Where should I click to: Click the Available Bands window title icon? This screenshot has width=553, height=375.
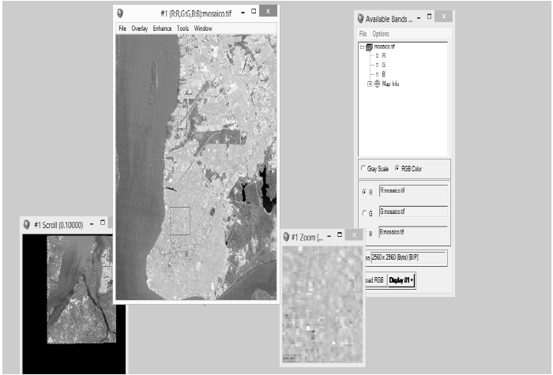click(361, 18)
